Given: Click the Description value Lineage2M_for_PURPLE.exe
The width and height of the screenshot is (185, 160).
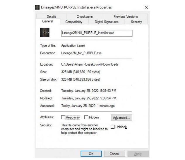Looking at the screenshot, I should pos(81,53).
